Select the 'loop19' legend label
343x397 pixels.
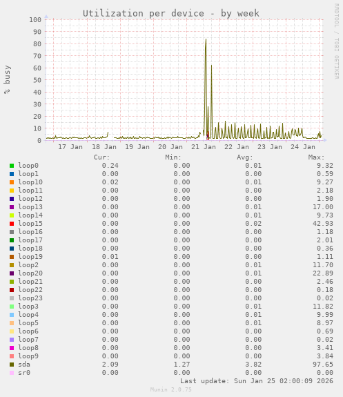click(30, 257)
